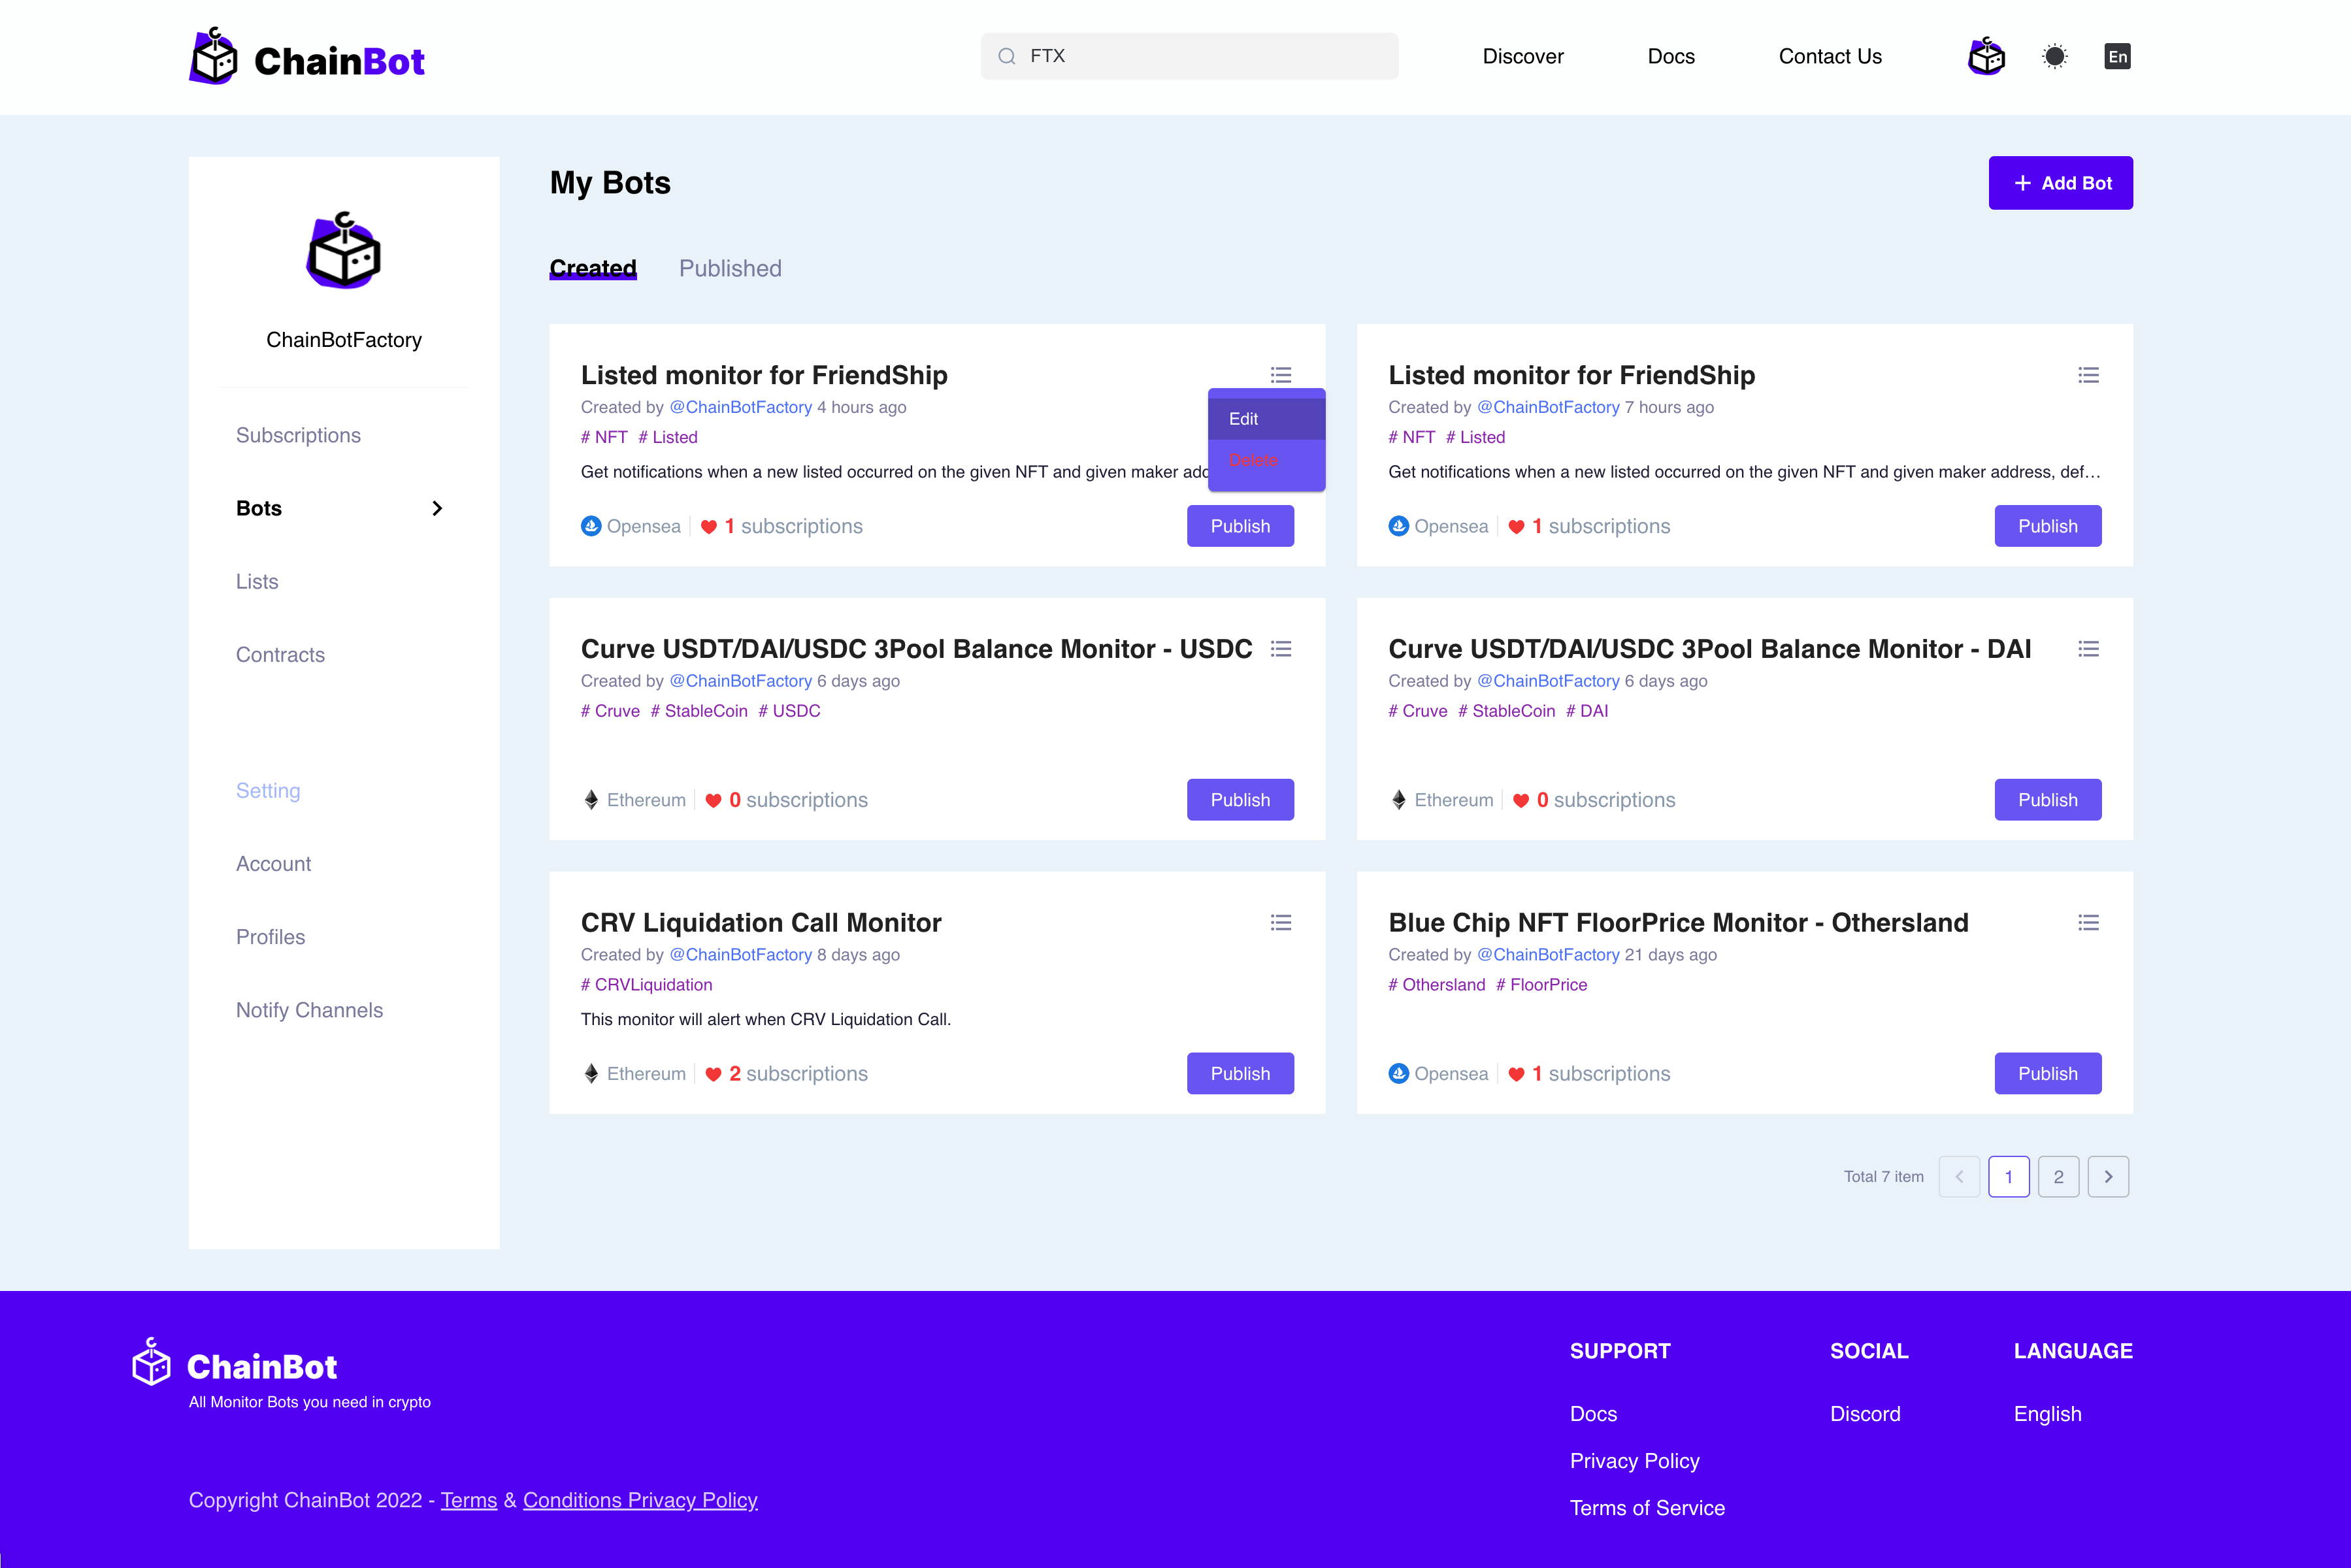The width and height of the screenshot is (2351, 1568).
Task: Click the list menu icon on the 7 hours ago FriendShip card
Action: (x=2088, y=375)
